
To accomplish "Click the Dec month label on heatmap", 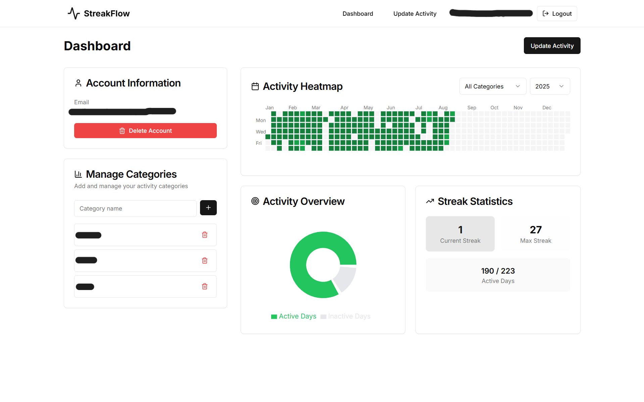I will (x=547, y=108).
